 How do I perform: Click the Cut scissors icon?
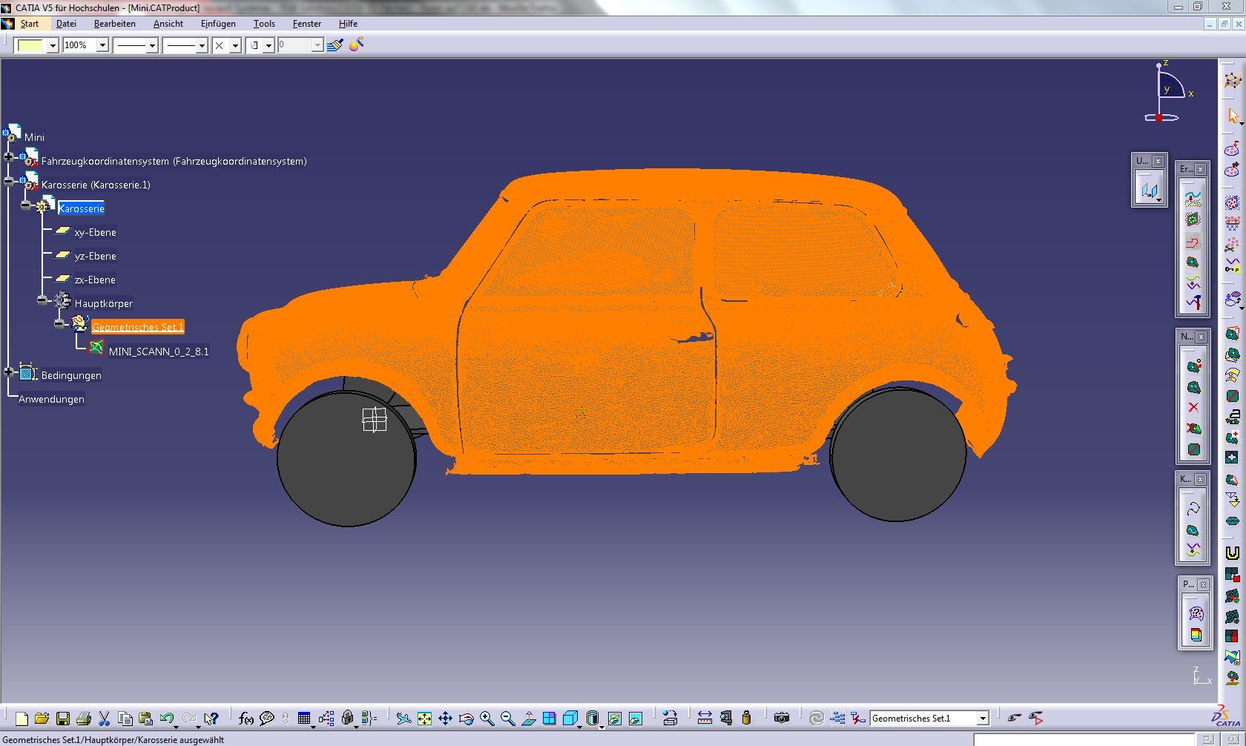[104, 718]
